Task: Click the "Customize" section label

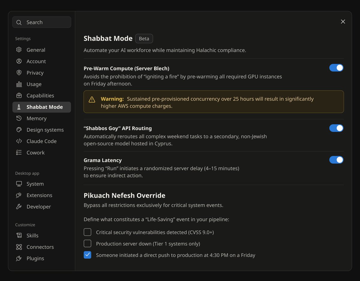Action: click(25, 225)
